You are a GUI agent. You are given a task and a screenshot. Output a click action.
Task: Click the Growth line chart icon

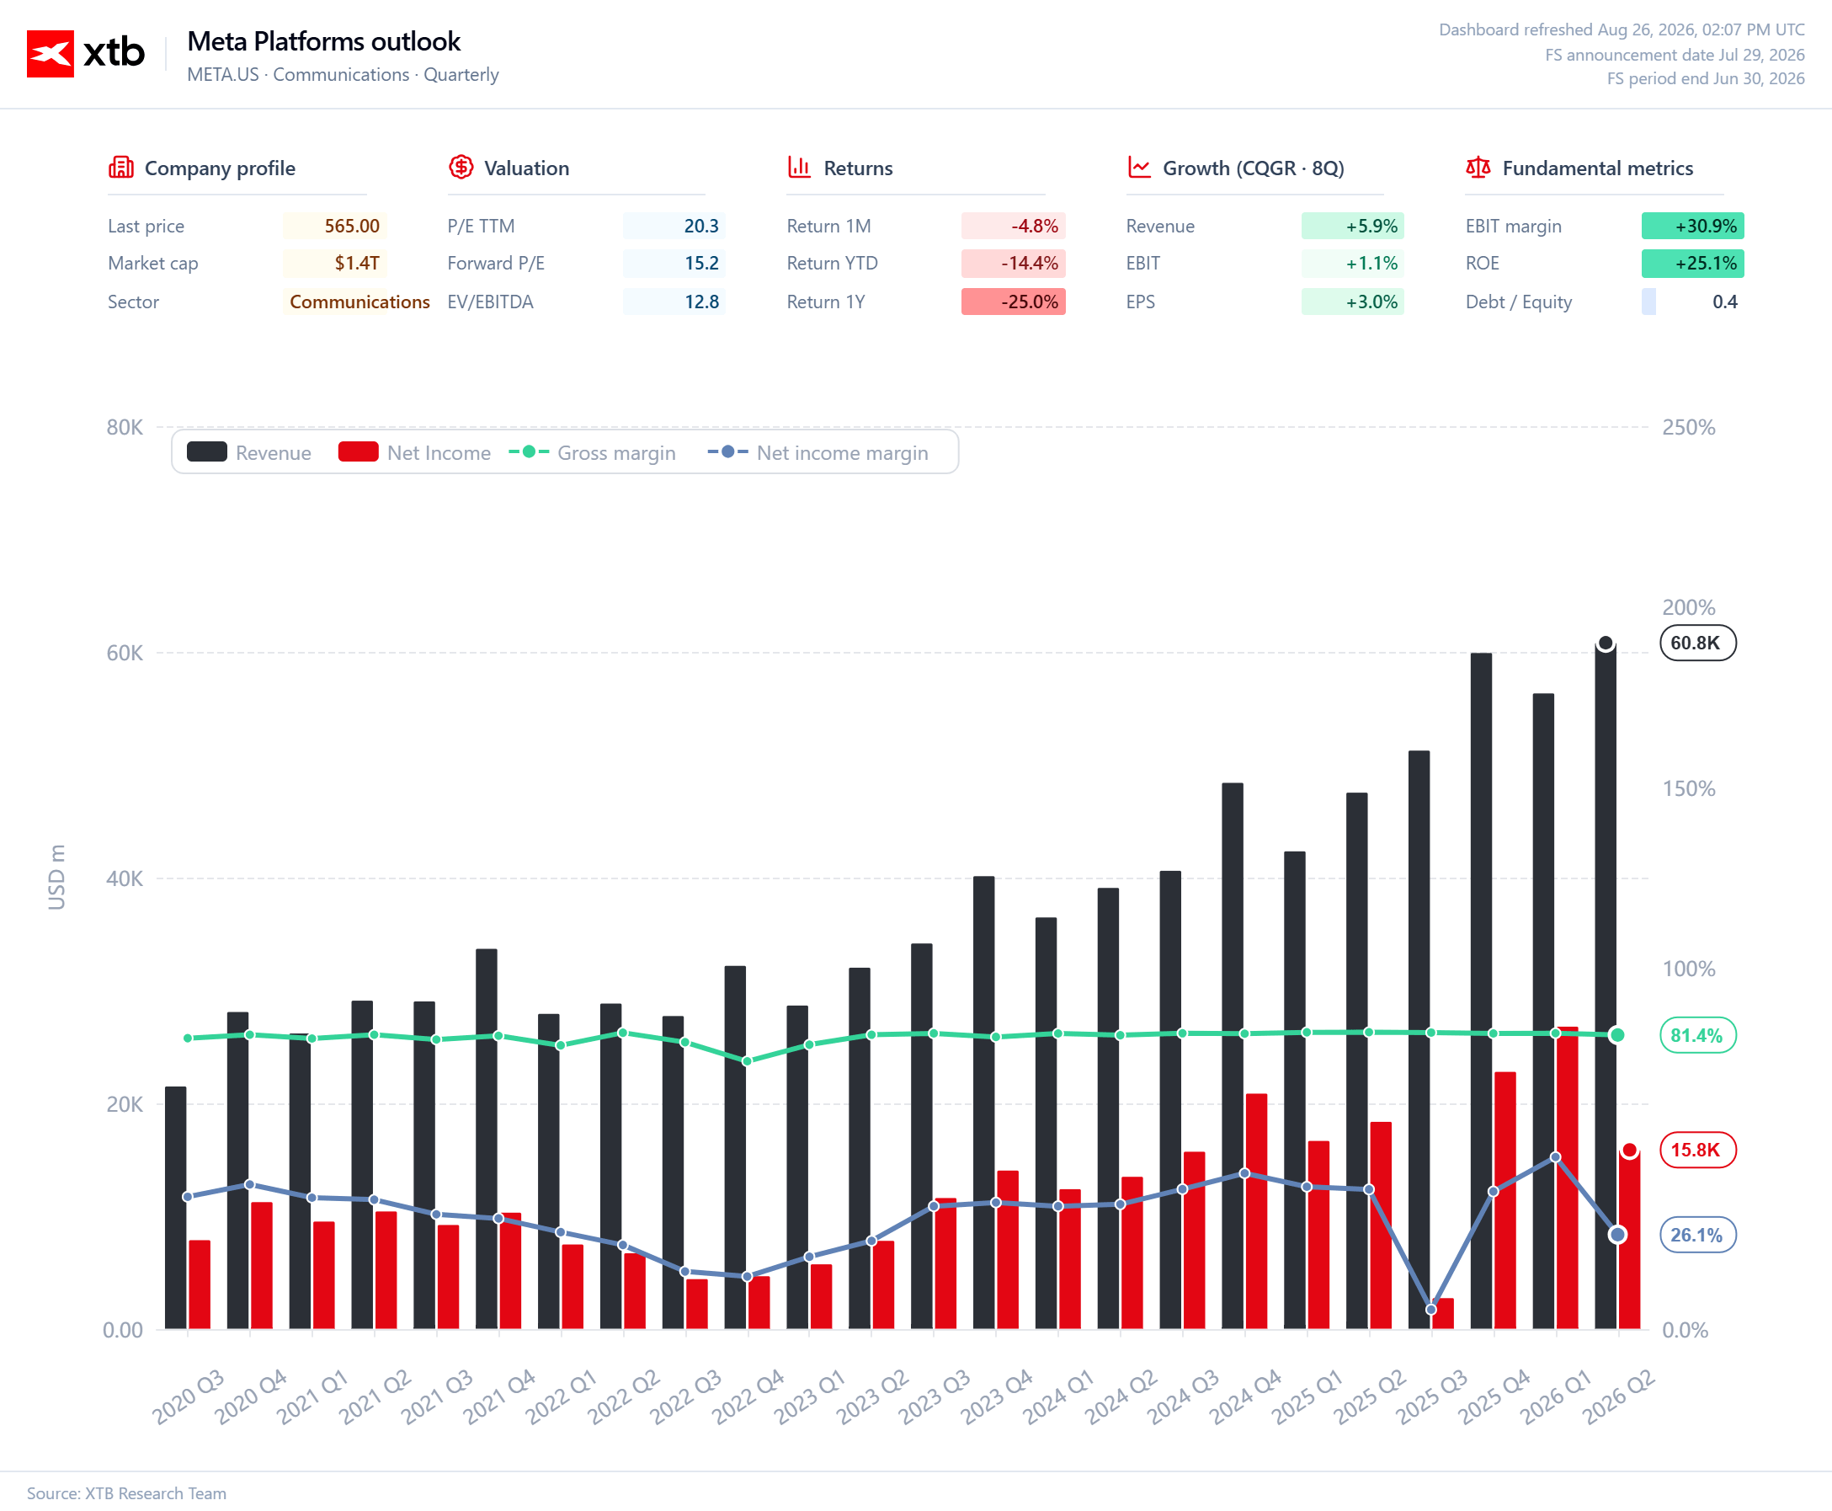pos(1139,167)
